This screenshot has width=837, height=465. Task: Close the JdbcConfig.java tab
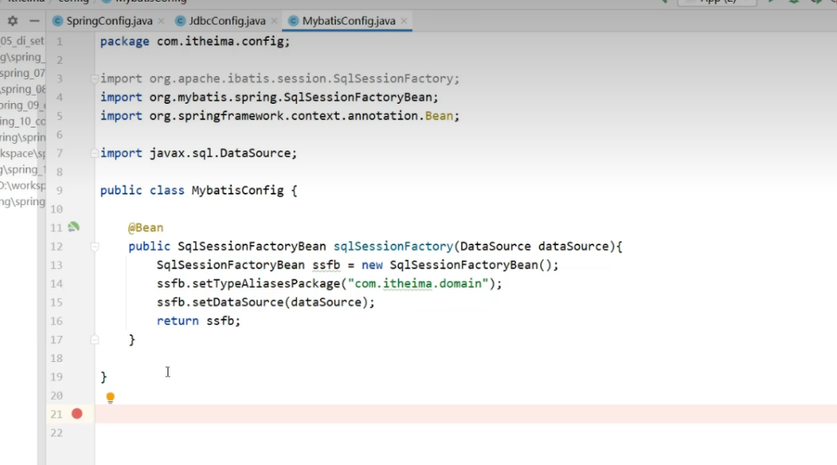click(x=272, y=20)
